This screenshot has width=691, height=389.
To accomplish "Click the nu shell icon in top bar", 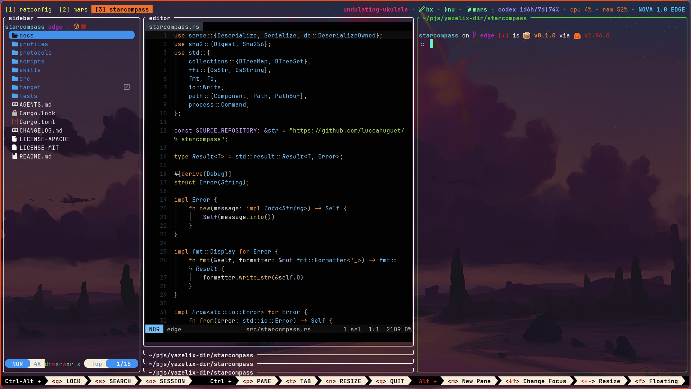I will click(x=446, y=10).
